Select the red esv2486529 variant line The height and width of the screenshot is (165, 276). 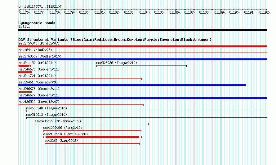92,124
